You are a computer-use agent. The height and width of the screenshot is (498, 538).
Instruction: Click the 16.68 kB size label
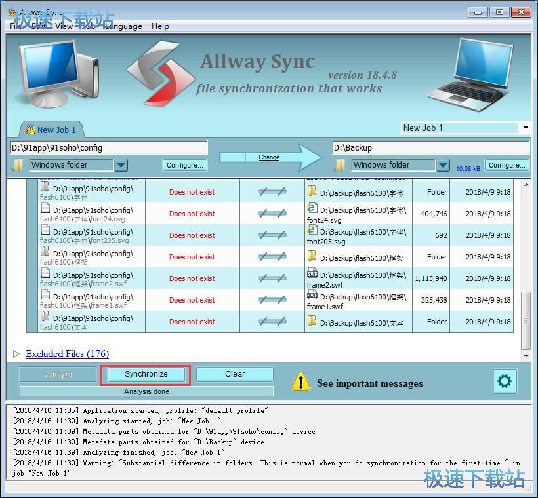(x=468, y=168)
